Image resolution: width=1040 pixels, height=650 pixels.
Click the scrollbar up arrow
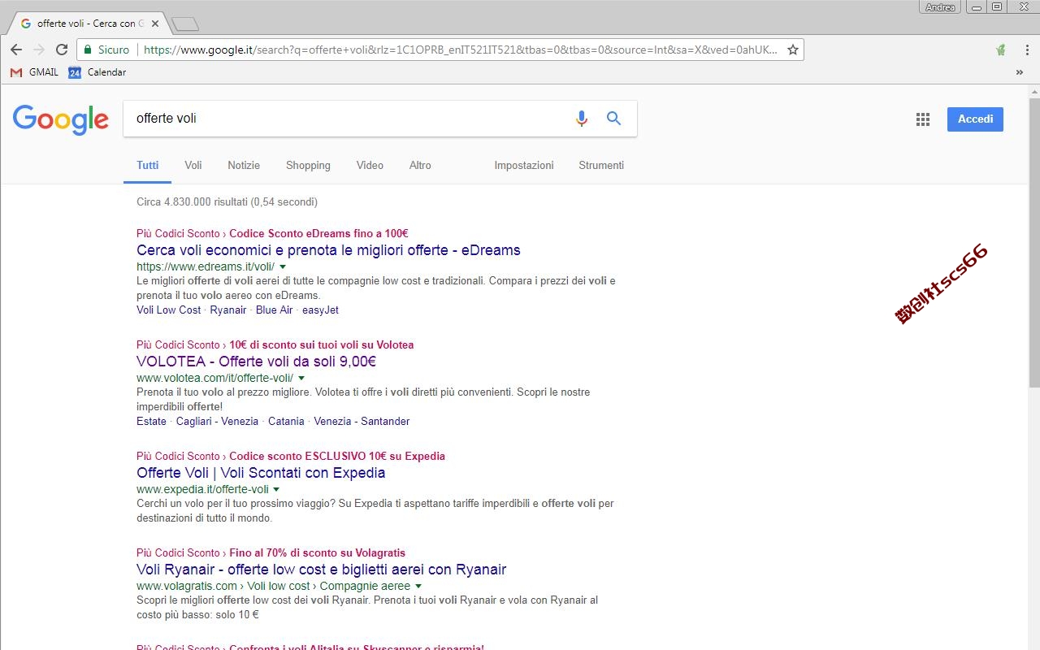point(1033,91)
